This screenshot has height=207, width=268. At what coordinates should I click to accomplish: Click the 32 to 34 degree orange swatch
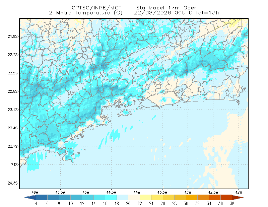click(x=203, y=198)
